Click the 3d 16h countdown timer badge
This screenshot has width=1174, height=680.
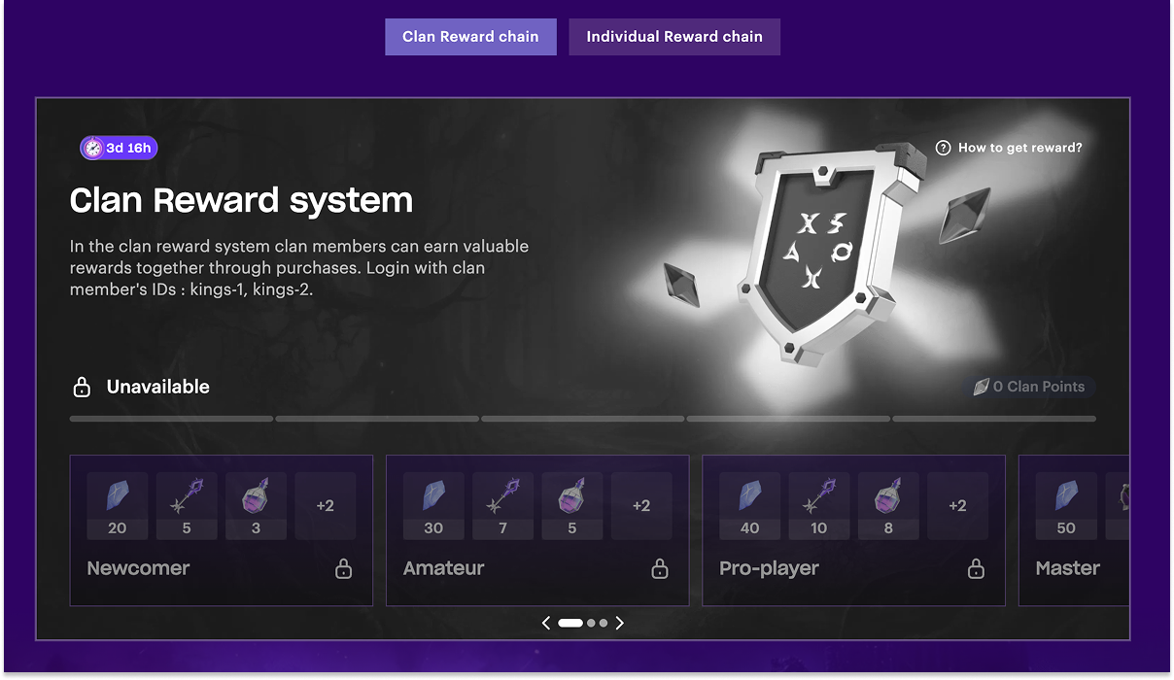click(x=119, y=148)
